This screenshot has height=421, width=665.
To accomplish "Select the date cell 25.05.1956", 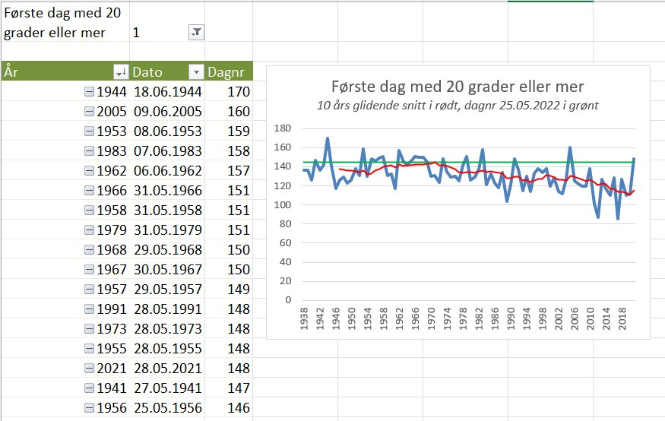I will [x=167, y=408].
